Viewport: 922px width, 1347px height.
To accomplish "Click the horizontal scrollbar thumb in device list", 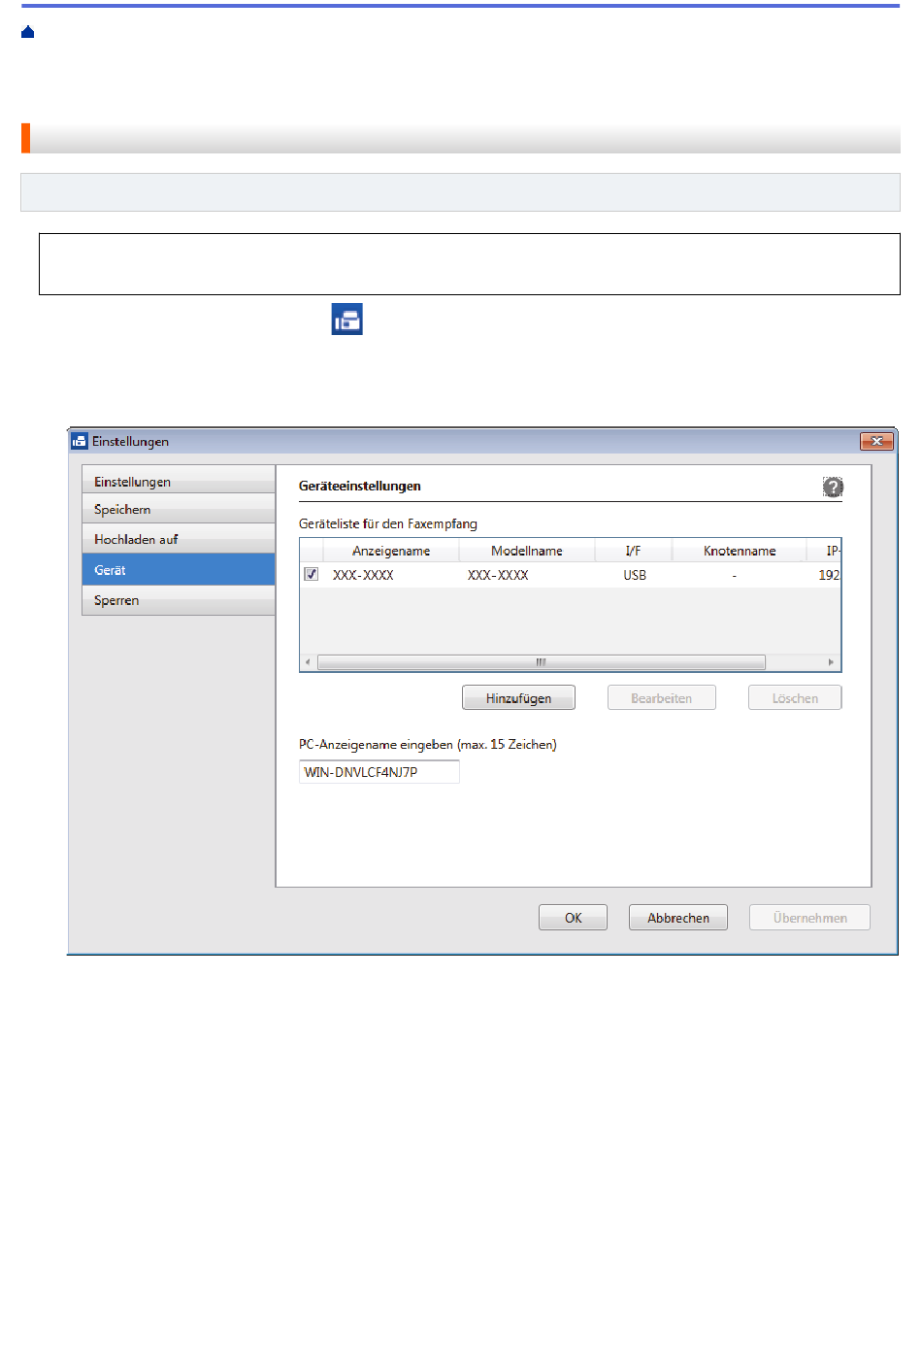I will click(x=541, y=662).
